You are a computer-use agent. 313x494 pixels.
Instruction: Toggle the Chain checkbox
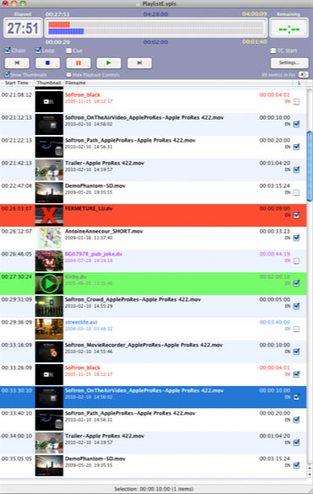(x=8, y=51)
